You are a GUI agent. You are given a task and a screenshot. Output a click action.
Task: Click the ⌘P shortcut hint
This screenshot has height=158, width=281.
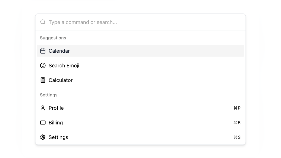[x=237, y=108]
